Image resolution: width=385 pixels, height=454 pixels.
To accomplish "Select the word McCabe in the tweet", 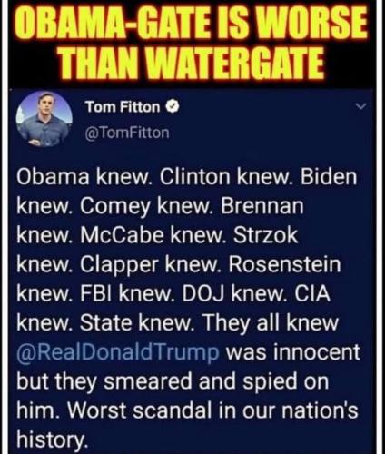I will pyautogui.click(x=122, y=235).
